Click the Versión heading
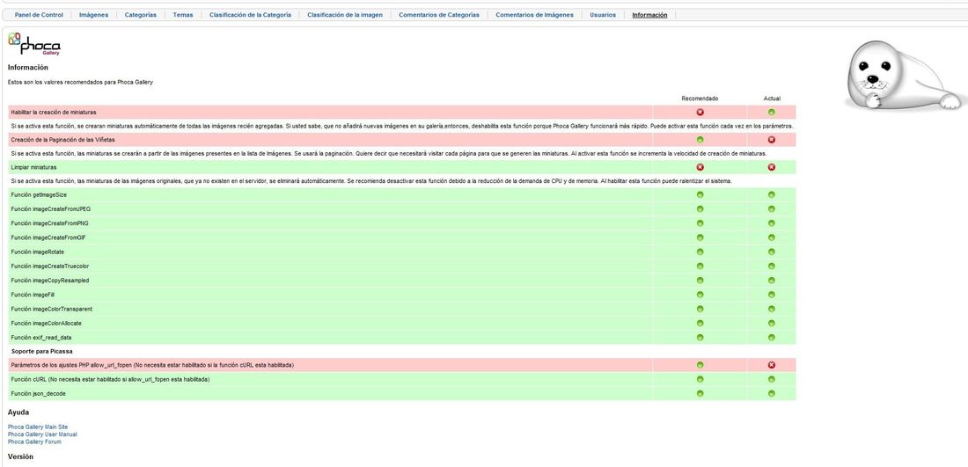Screen dimensions: 968x467 (20, 456)
